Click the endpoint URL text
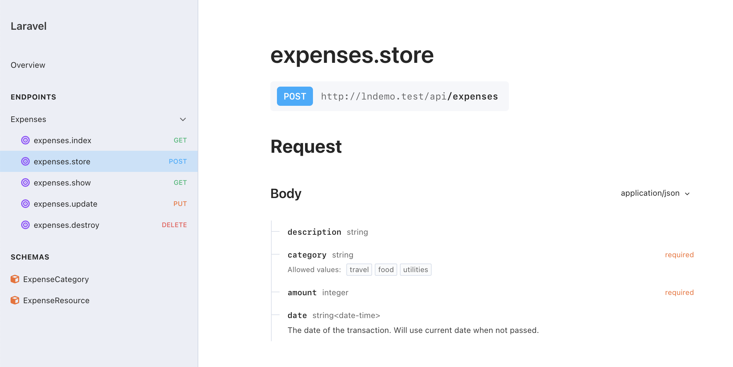Screen dimensions: 733x367 click(409, 96)
